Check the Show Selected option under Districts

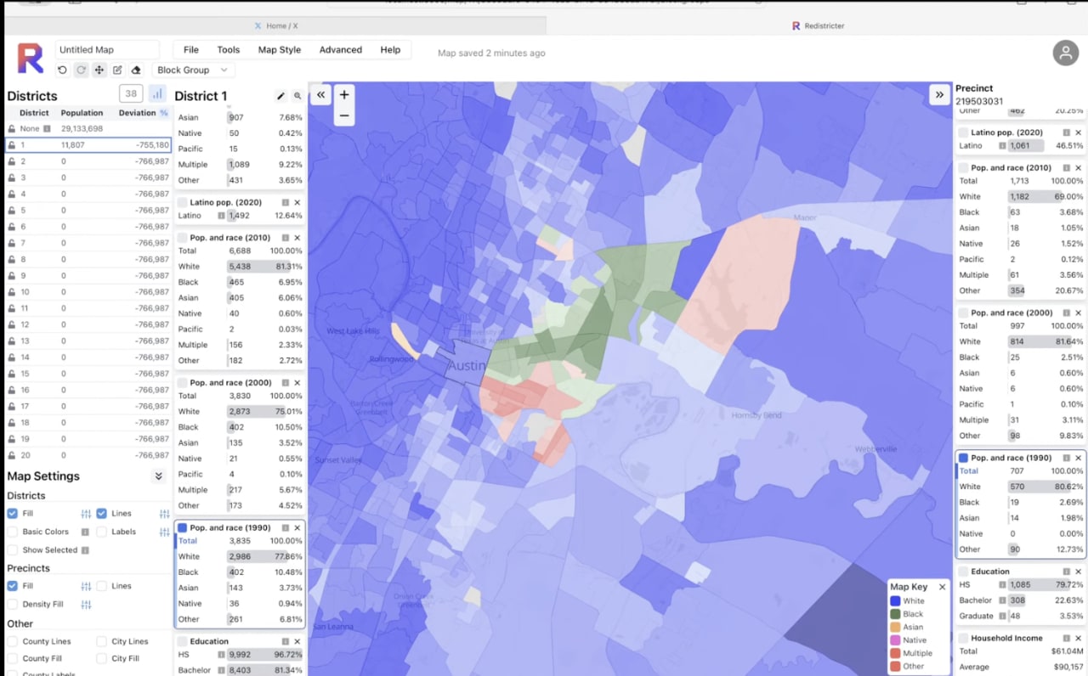(14, 549)
